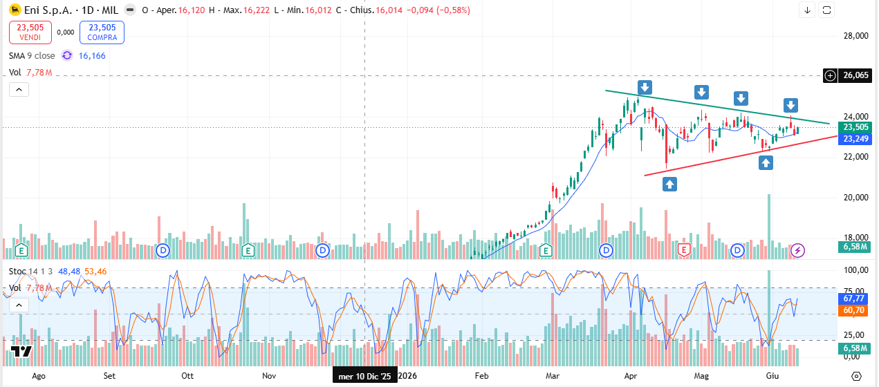Click the 26,065 crosshair price label
Image resolution: width=879 pixels, height=387 pixels.
point(856,75)
